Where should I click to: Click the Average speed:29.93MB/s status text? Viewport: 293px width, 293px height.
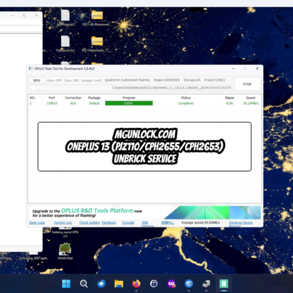pyautogui.click(x=200, y=223)
